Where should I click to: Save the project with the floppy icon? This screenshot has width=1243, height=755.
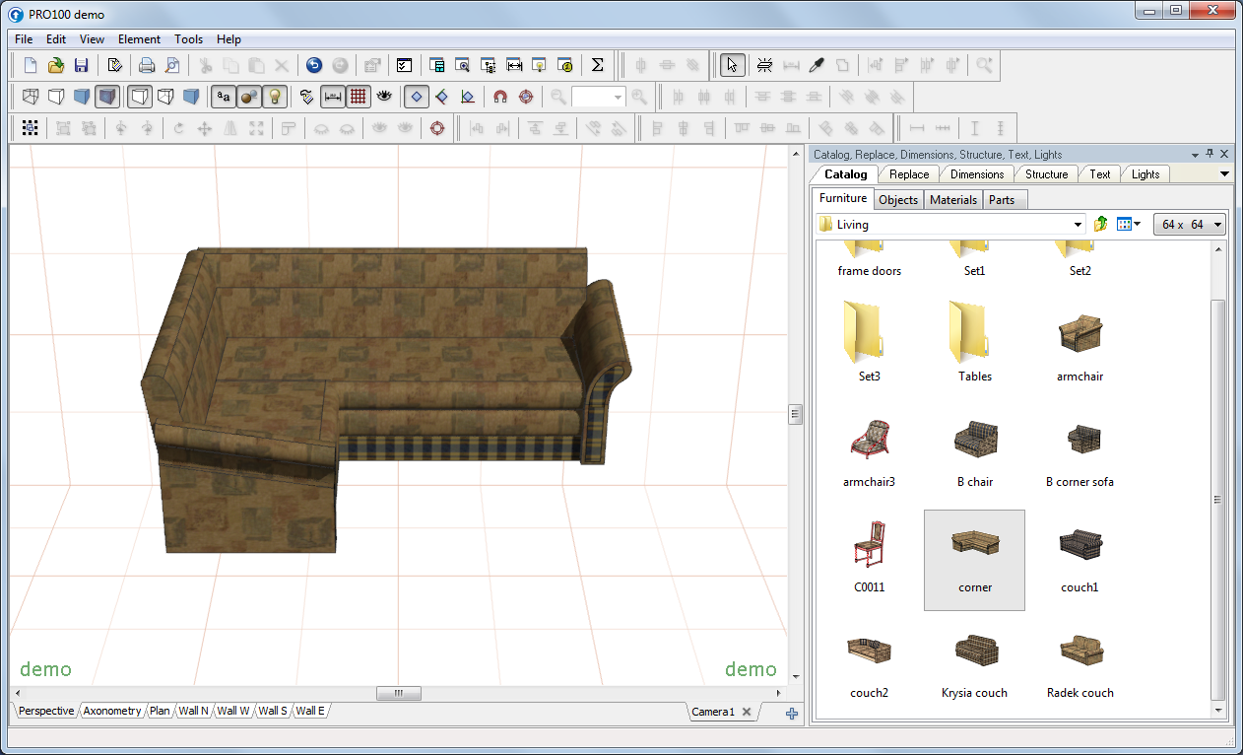point(82,66)
